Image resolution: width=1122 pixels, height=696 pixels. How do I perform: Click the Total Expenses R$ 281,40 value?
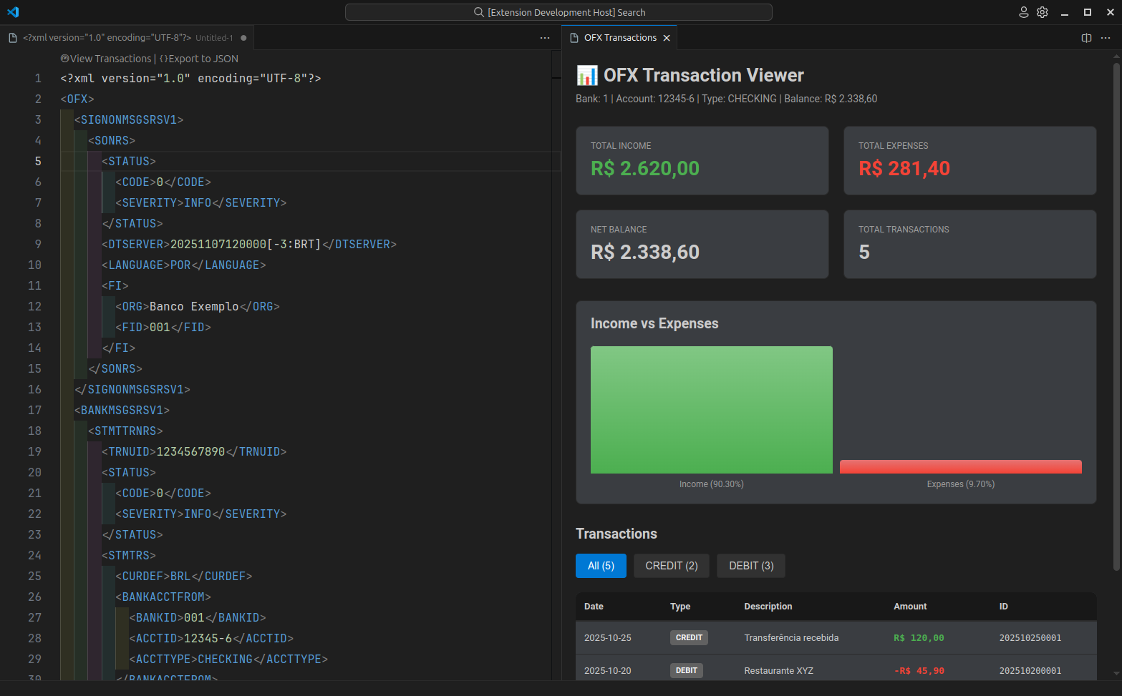tap(904, 168)
